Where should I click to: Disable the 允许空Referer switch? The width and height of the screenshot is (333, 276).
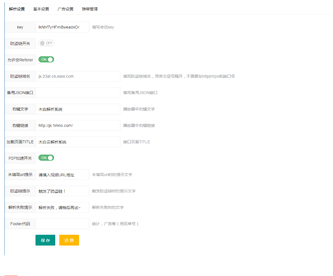46,59
